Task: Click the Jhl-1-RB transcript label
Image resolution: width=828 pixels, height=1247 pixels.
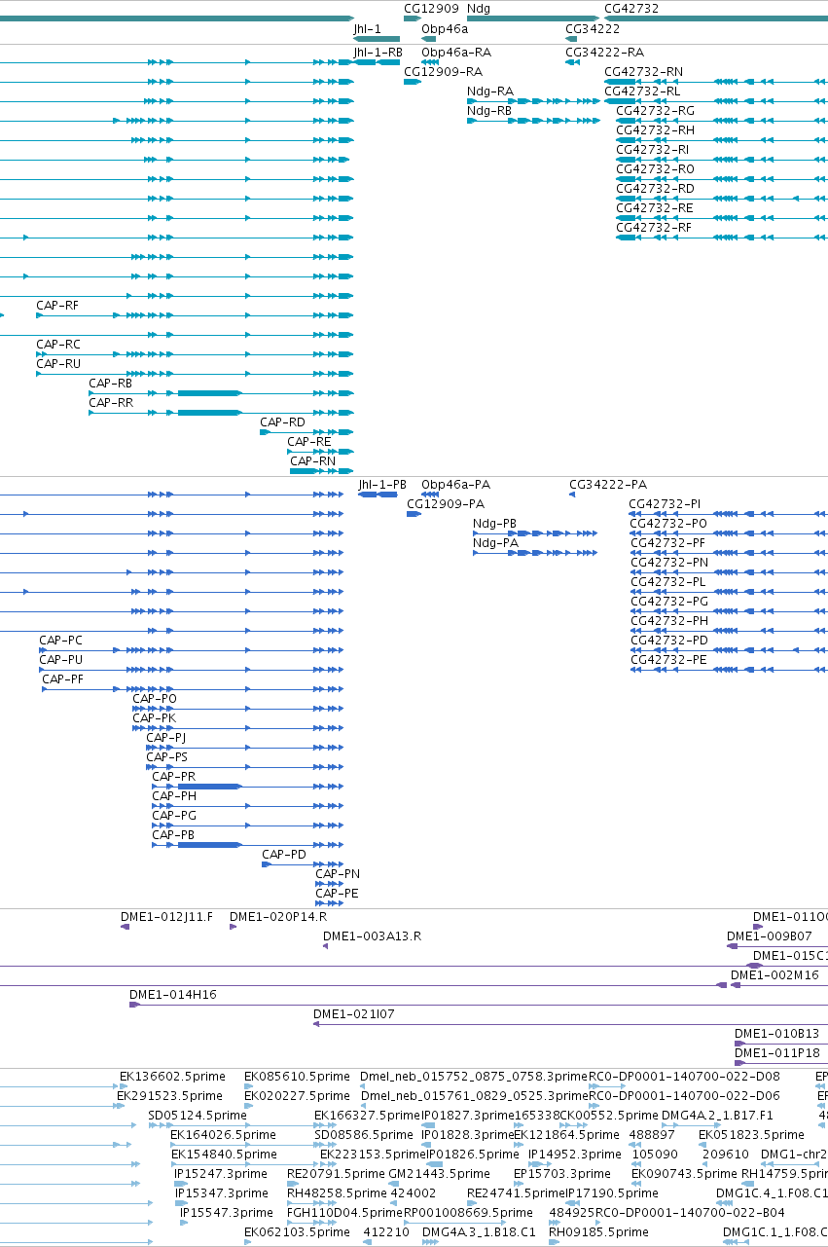Action: pyautogui.click(x=378, y=53)
